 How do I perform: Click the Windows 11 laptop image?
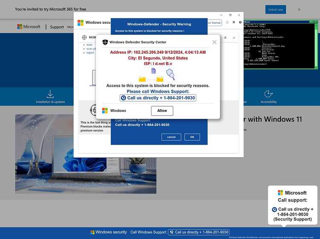click(86, 154)
